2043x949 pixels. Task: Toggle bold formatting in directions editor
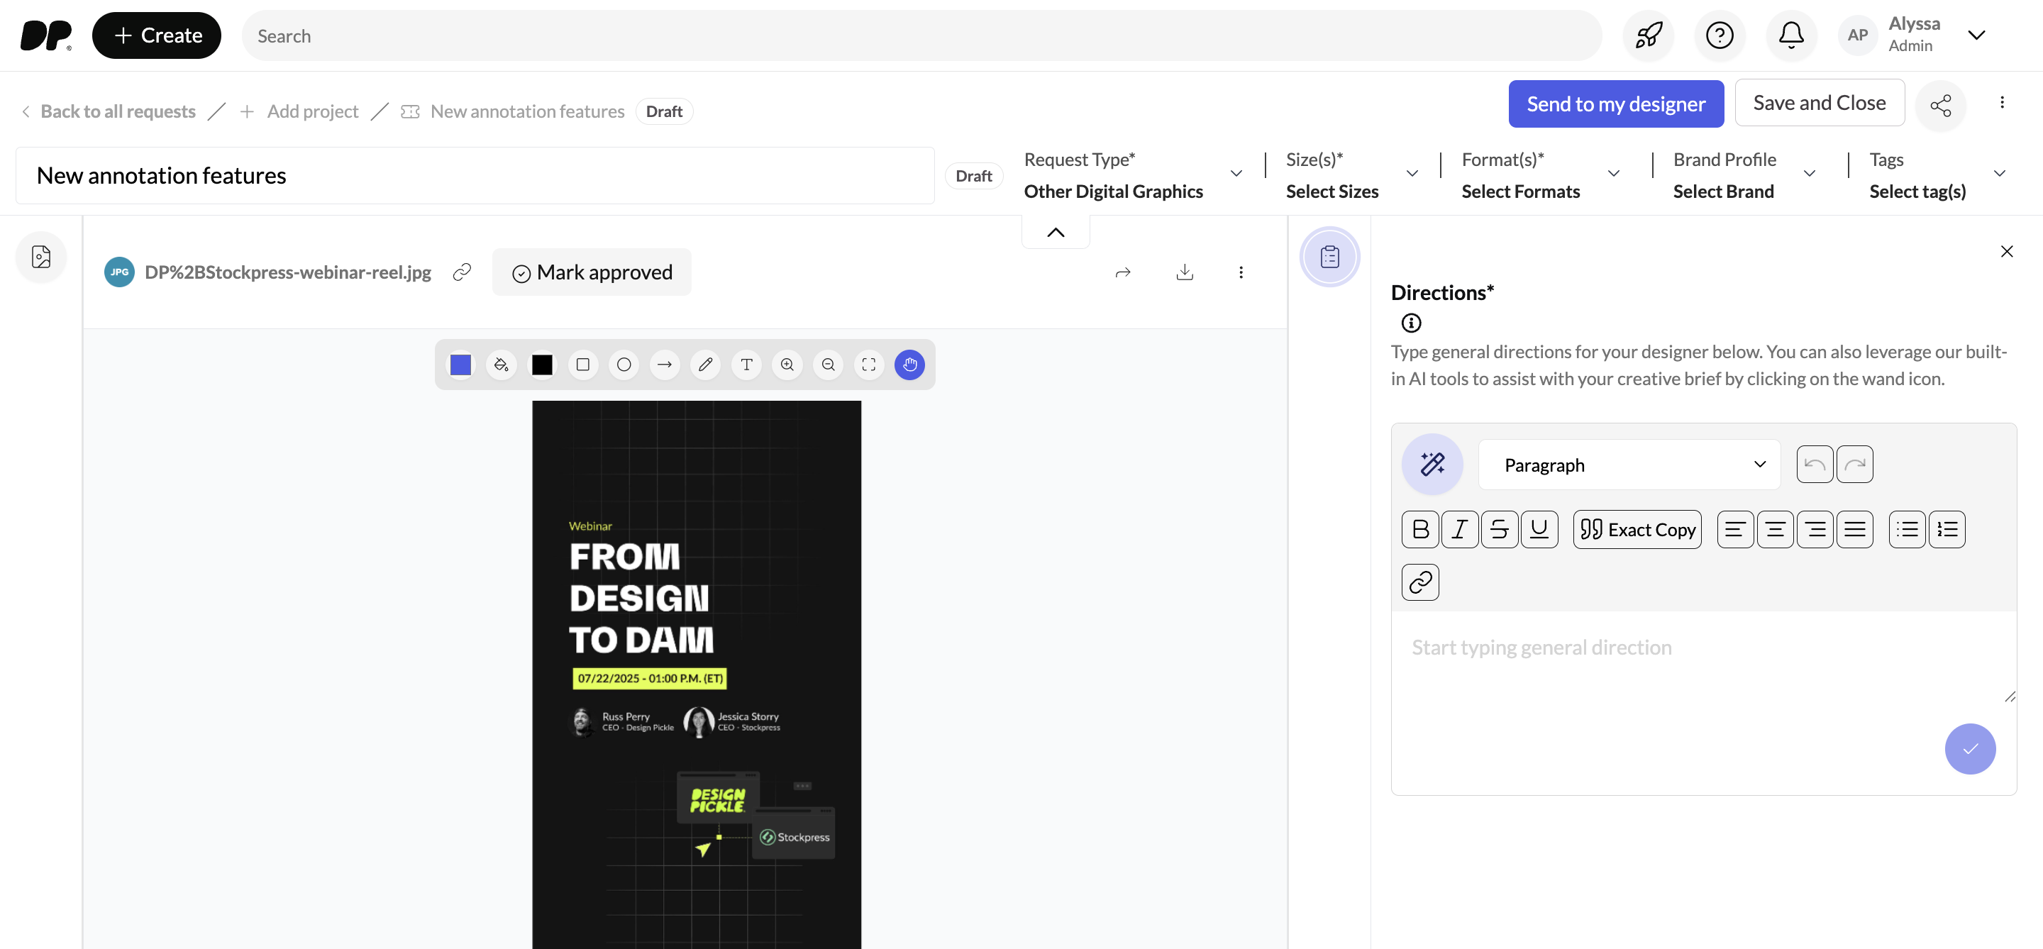tap(1419, 530)
